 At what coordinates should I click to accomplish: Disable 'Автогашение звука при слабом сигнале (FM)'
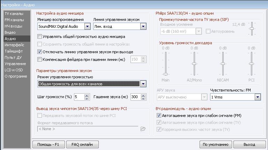click(159, 116)
